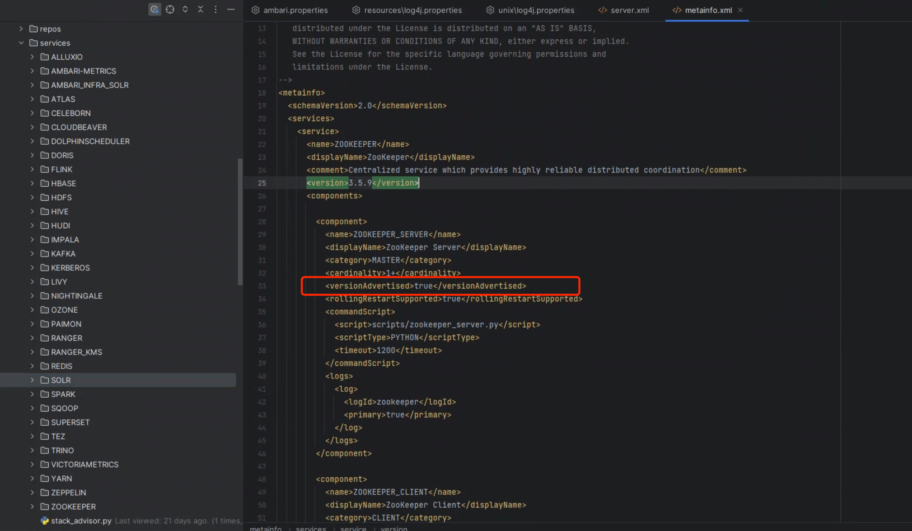Hide the project panel with minimize icon
The width and height of the screenshot is (912, 531).
(x=231, y=9)
